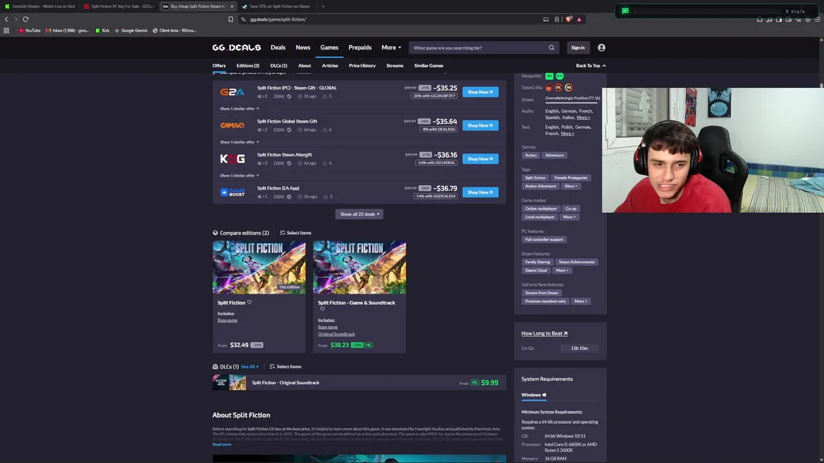Open the Client Area bookmark
824x463 pixels.
pyautogui.click(x=174, y=30)
